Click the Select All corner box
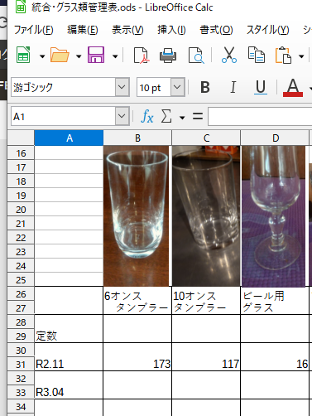The height and width of the screenshot is (416, 312). [21, 138]
